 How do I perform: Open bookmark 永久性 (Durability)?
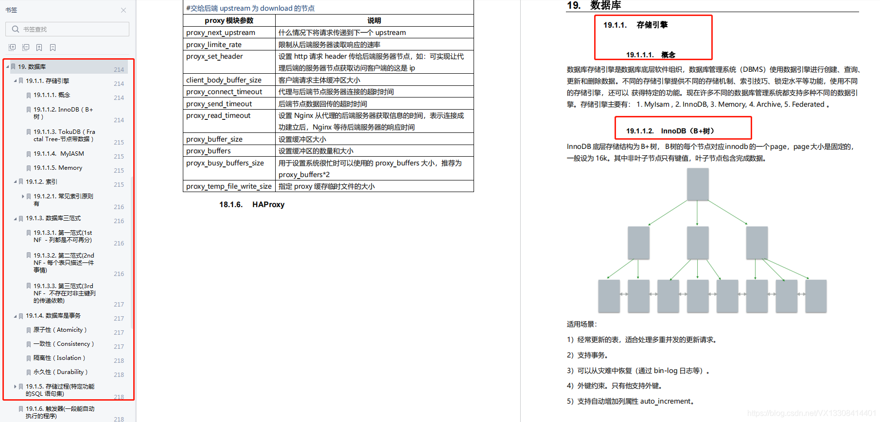[61, 372]
